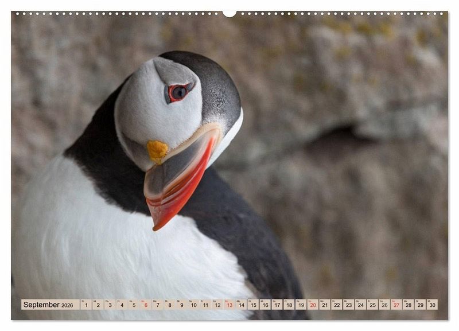Select day 5 in the date strip
This screenshot has height=331, width=459.
[x=134, y=305]
